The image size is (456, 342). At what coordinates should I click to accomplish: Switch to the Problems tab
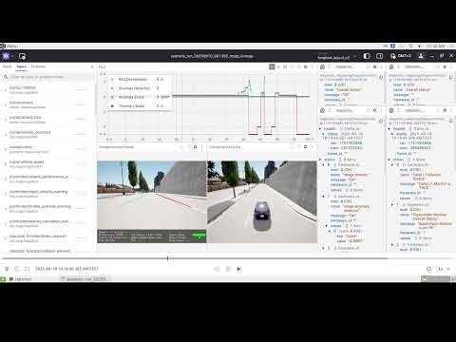tap(38, 66)
